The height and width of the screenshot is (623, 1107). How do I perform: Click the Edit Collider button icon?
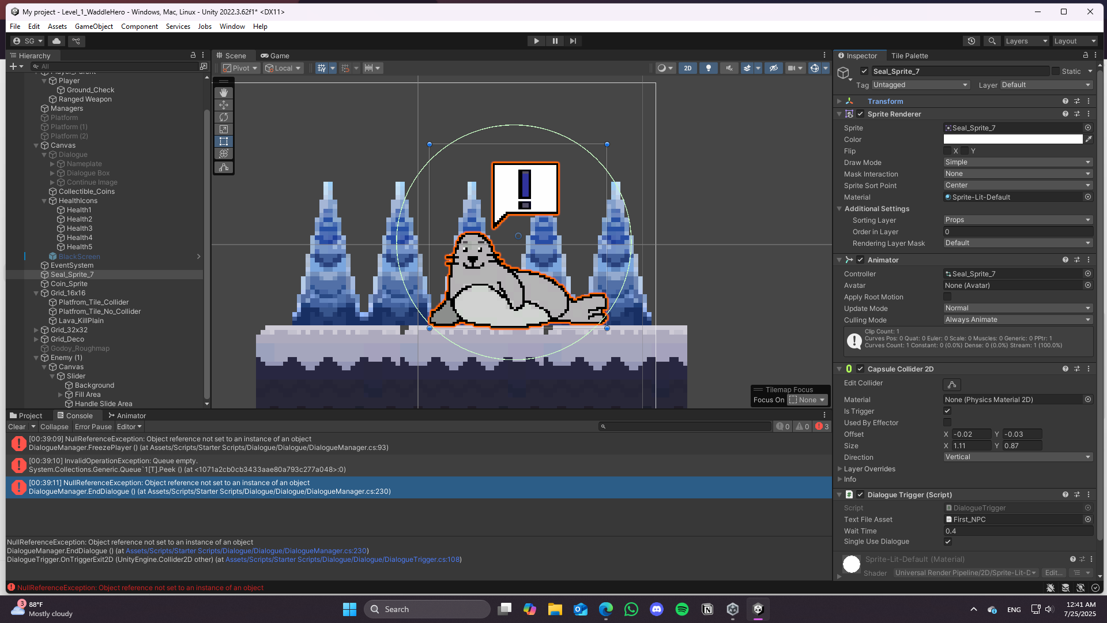pyautogui.click(x=952, y=384)
